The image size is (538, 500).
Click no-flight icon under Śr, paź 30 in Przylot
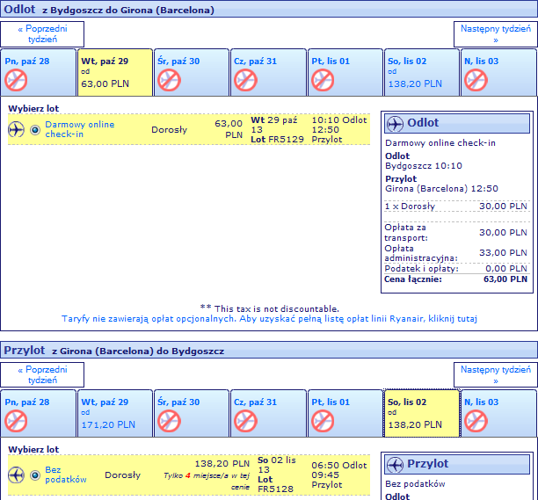tap(169, 421)
